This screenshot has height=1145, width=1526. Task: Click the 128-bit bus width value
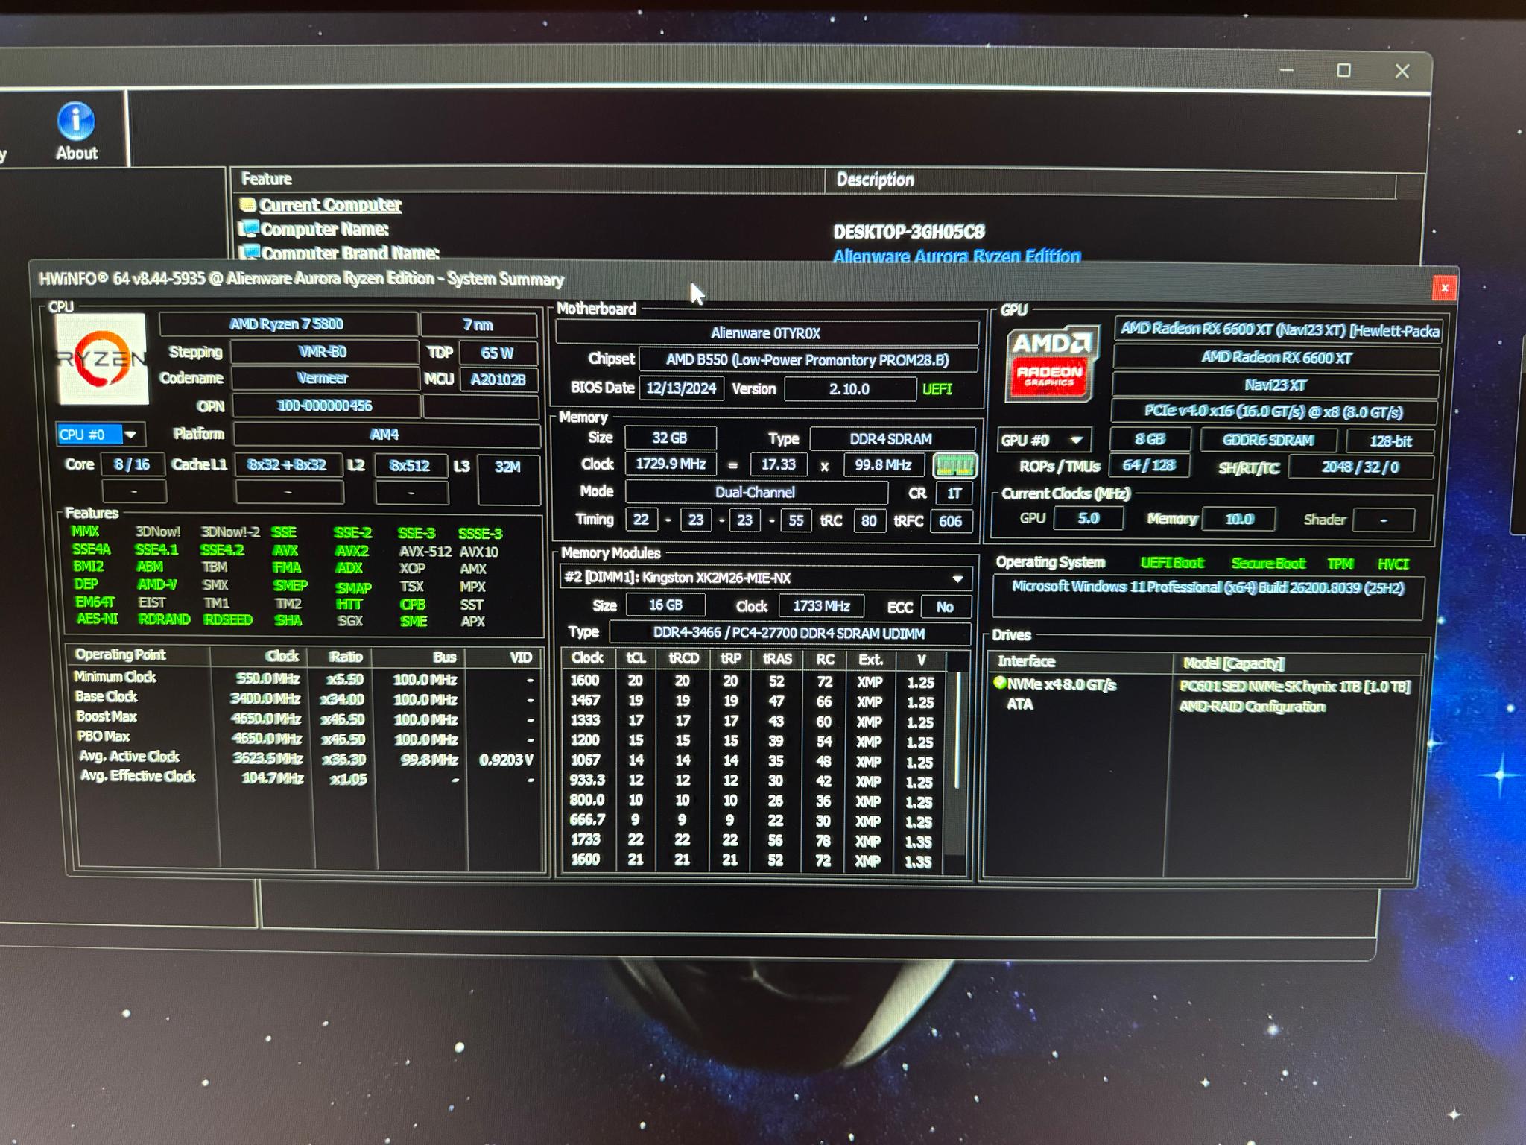coord(1390,441)
